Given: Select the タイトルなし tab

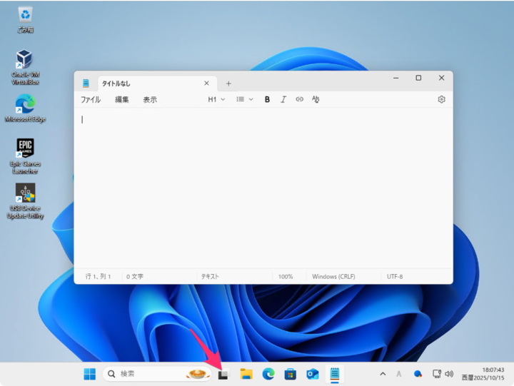Looking at the screenshot, I should coord(143,83).
